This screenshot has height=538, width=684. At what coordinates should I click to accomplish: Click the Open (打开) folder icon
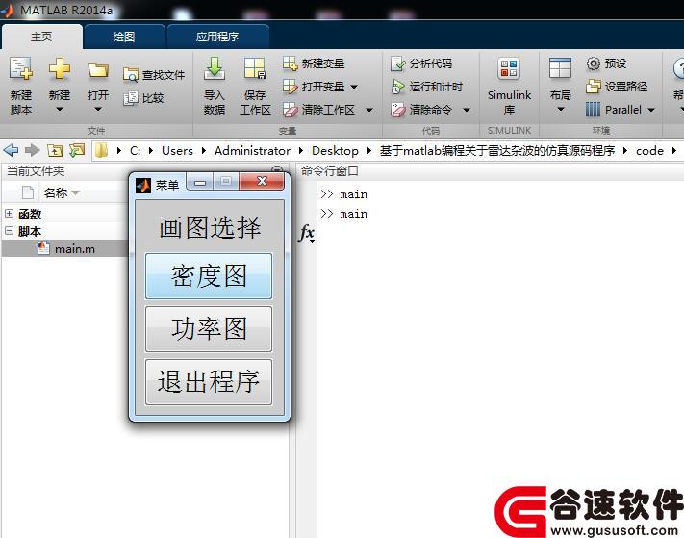(98, 70)
